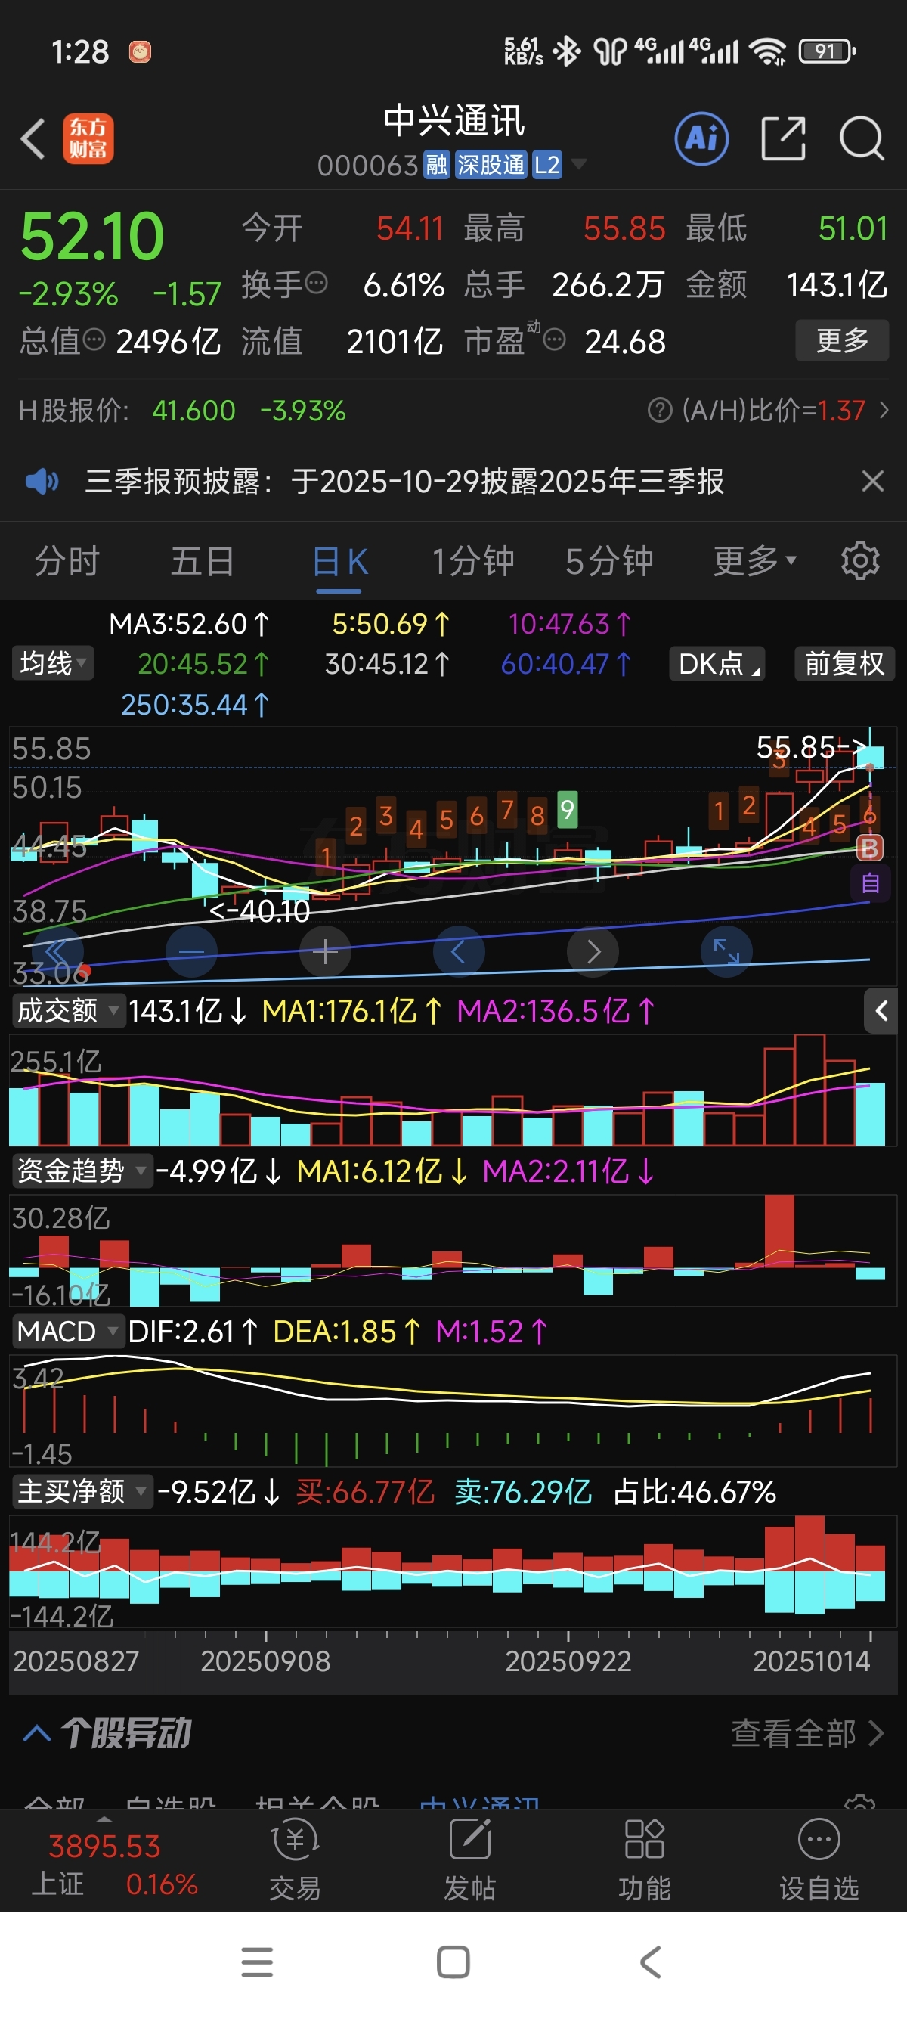Open the search magnifier icon
Image resolution: width=907 pixels, height=2019 pixels.
click(x=862, y=138)
